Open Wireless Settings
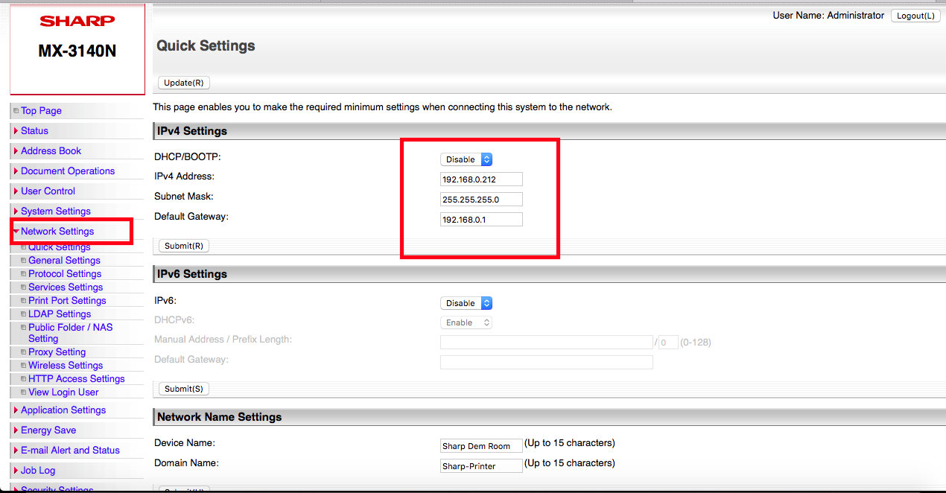Image resolution: width=946 pixels, height=493 pixels. point(66,365)
